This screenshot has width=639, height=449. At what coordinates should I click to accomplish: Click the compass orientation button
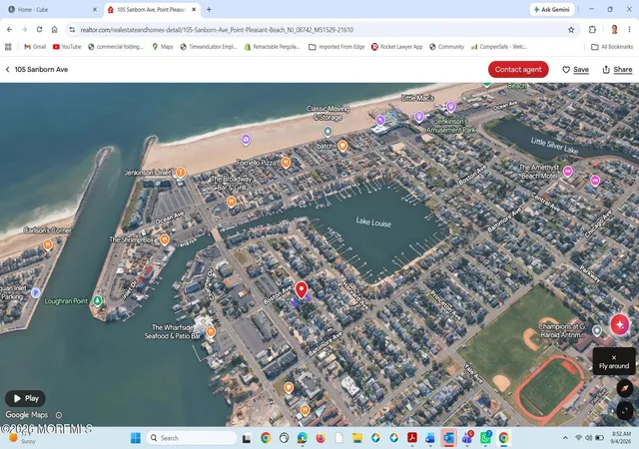pos(625,388)
